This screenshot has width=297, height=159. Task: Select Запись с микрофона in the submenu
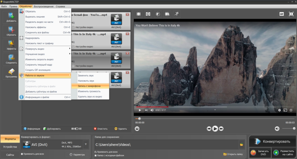click(90, 86)
